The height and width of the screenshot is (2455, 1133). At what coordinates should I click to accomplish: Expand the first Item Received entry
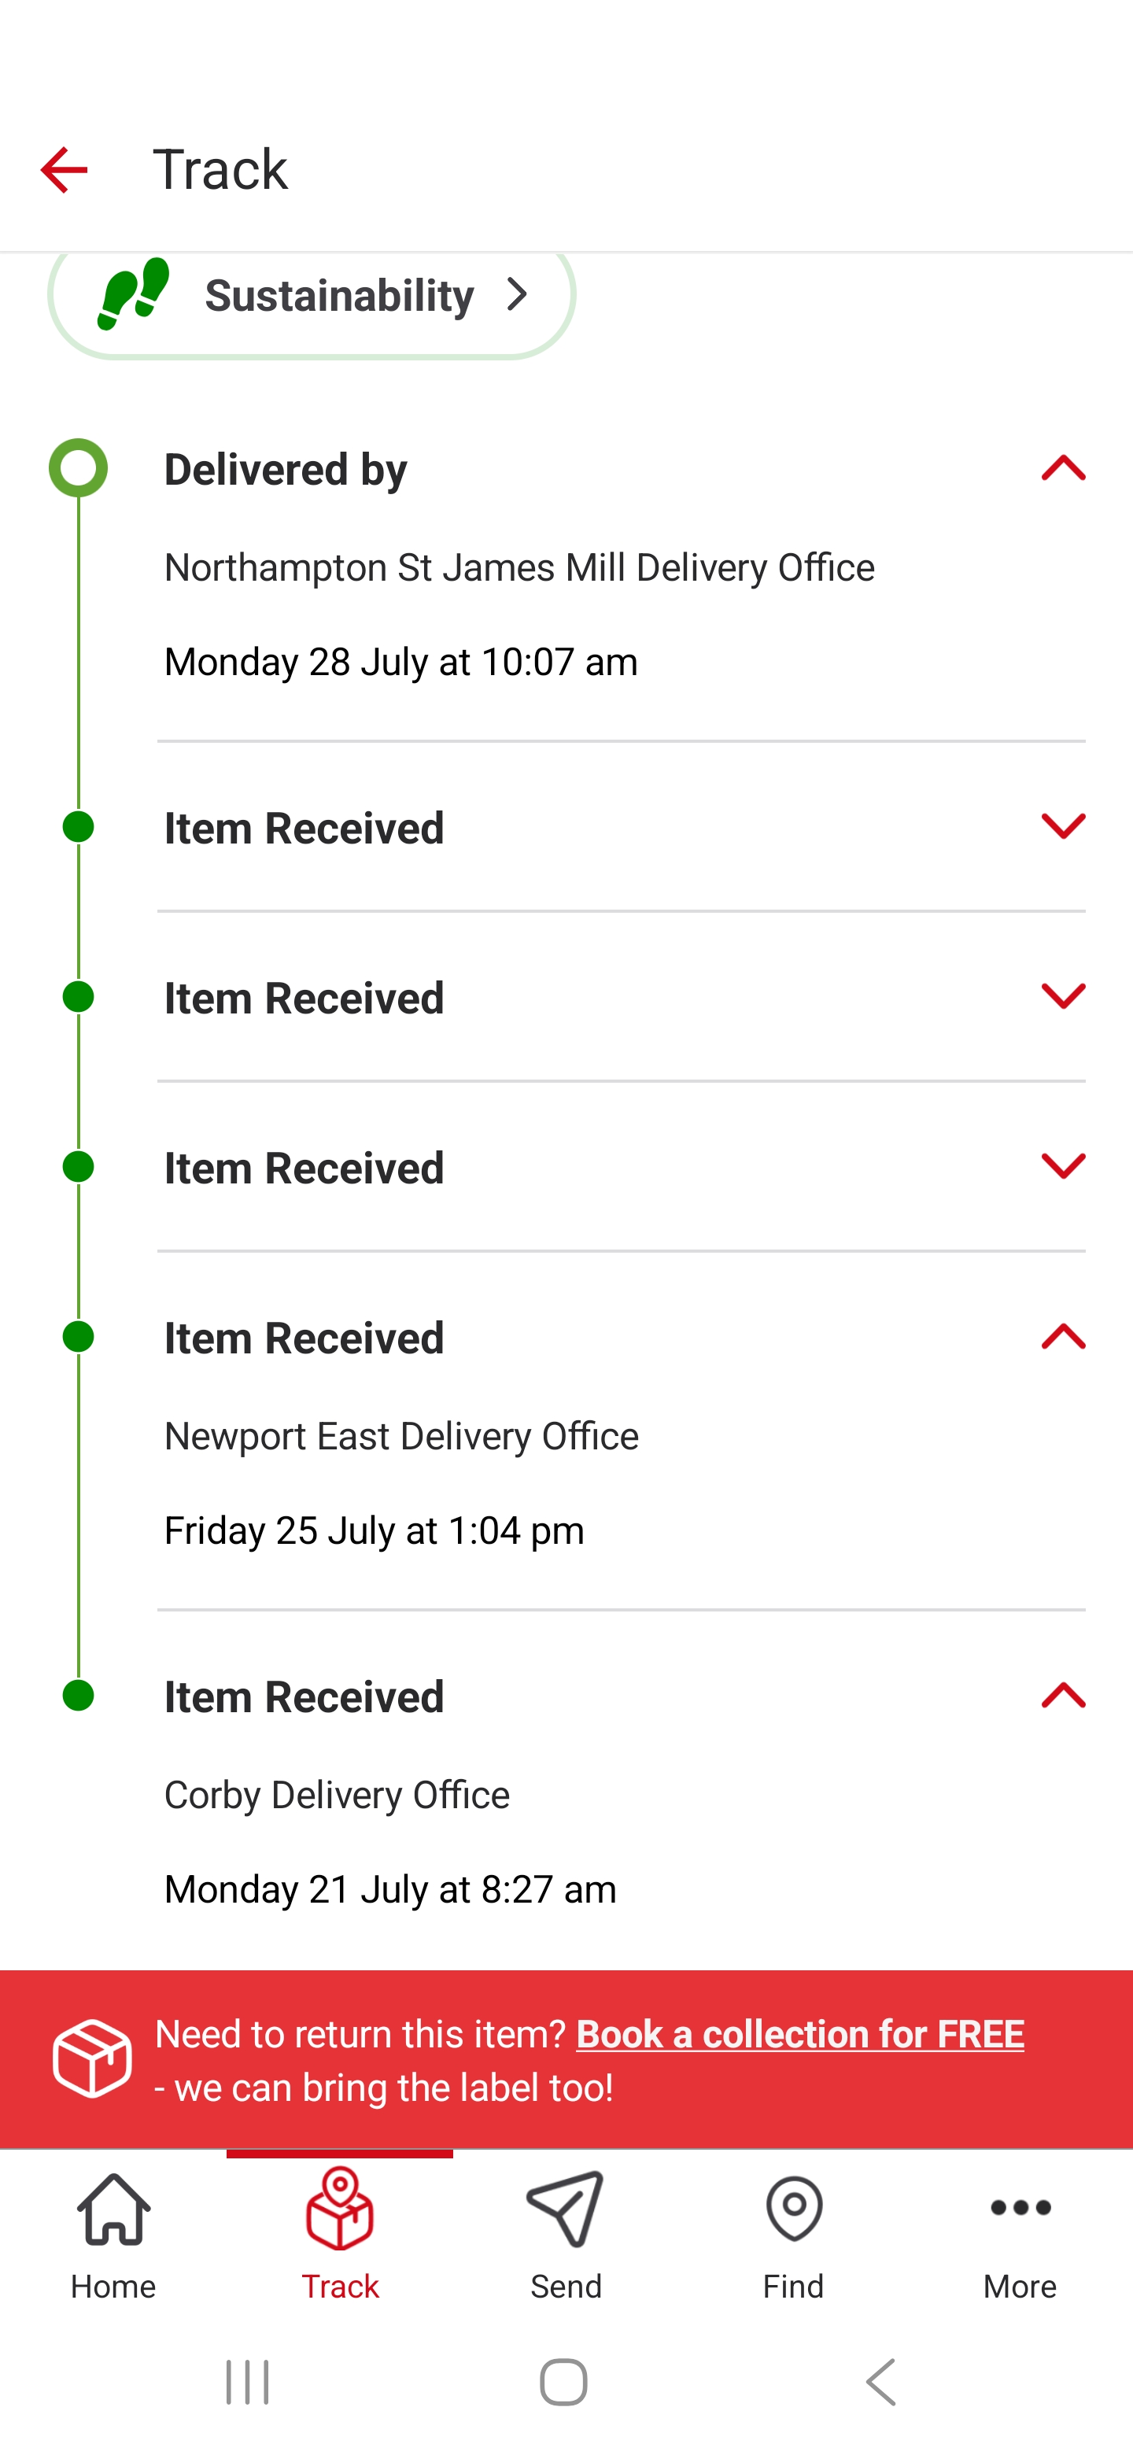(x=1064, y=826)
